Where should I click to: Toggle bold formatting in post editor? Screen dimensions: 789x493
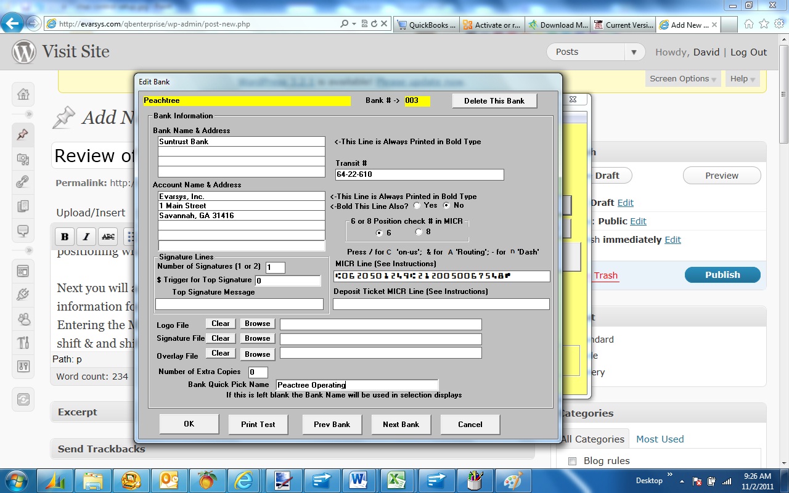pyautogui.click(x=65, y=237)
